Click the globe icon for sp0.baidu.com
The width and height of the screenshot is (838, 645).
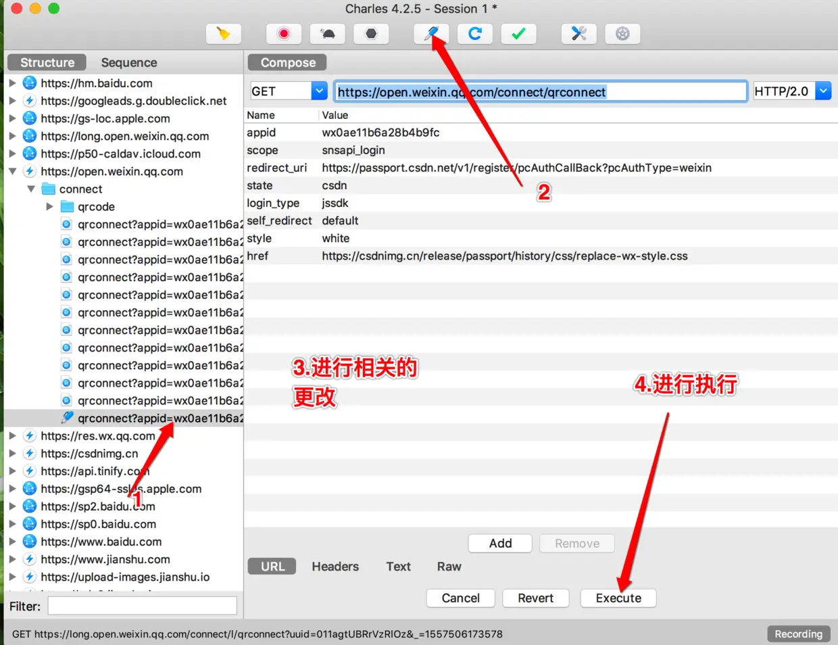click(x=30, y=524)
